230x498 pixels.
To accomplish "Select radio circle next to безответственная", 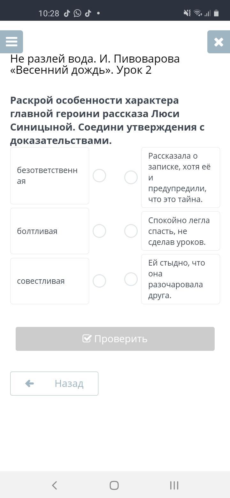I will 99,176.
